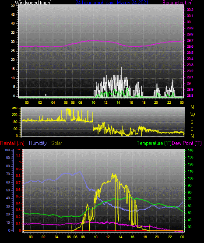
Task: Click 29.6 on the barometer axis
Action: point(190,47)
